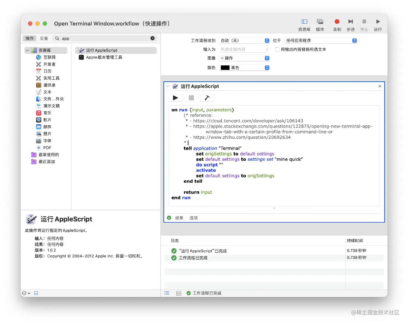Image resolution: width=408 pixels, height=324 pixels.
Task: Switch to the Actions tab
Action: tap(29, 38)
